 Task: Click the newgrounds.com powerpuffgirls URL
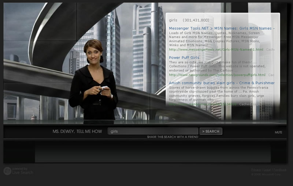[217, 75]
